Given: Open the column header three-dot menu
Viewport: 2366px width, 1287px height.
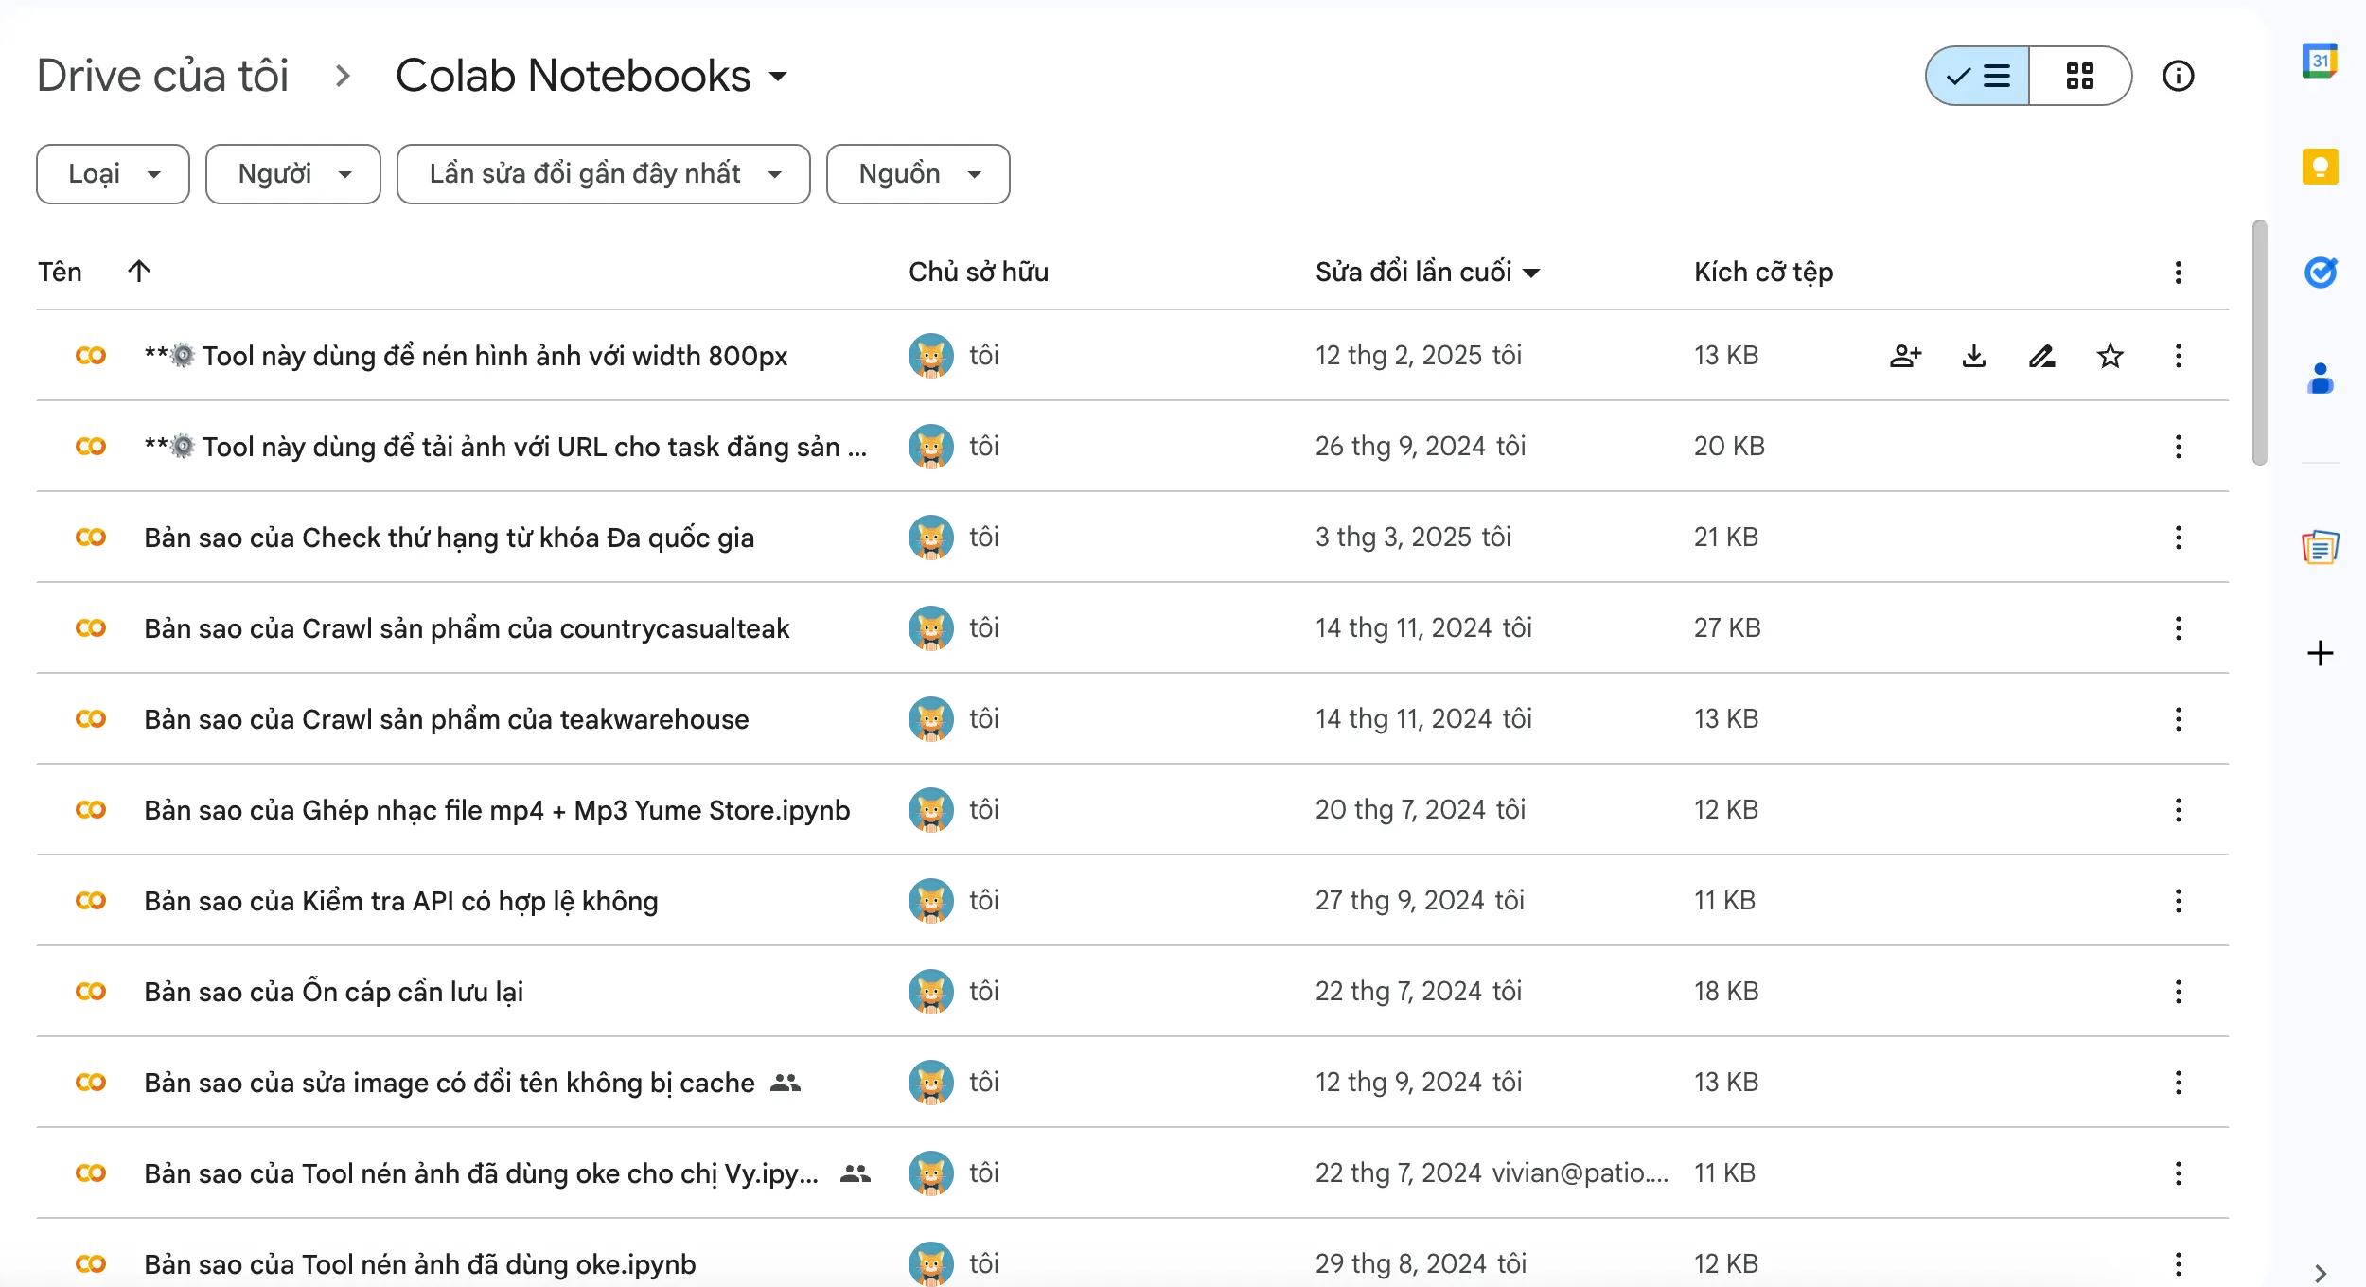Looking at the screenshot, I should [x=2179, y=273].
